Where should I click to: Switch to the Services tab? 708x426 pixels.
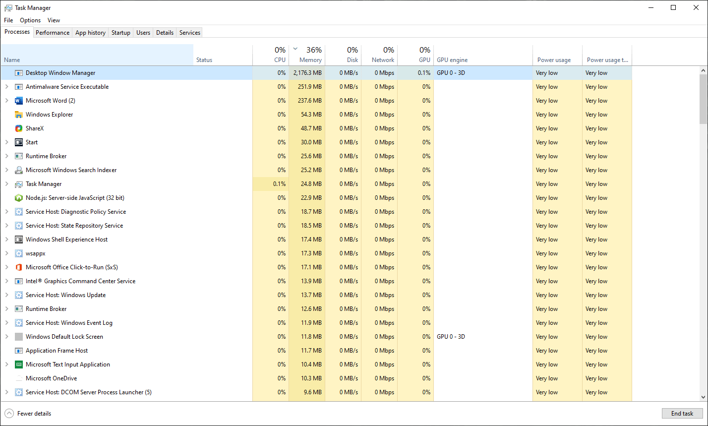pos(190,33)
